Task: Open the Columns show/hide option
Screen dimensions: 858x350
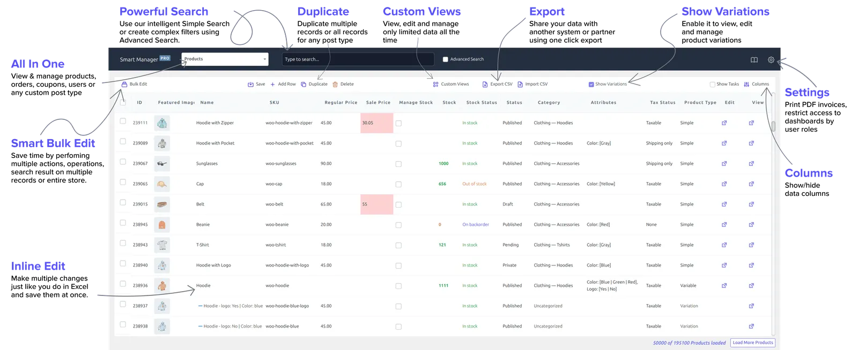Action: pos(757,84)
